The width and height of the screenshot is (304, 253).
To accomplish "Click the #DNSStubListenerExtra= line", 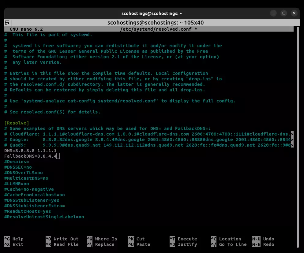I will click(x=35, y=206).
